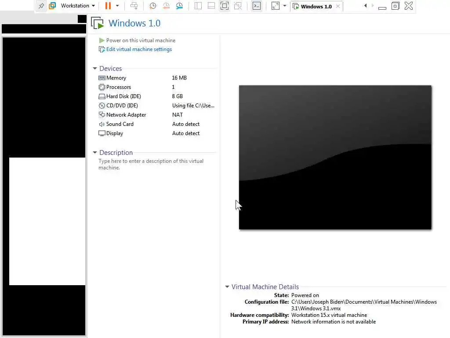
Task: Enter full screen mode
Action: [225, 6]
